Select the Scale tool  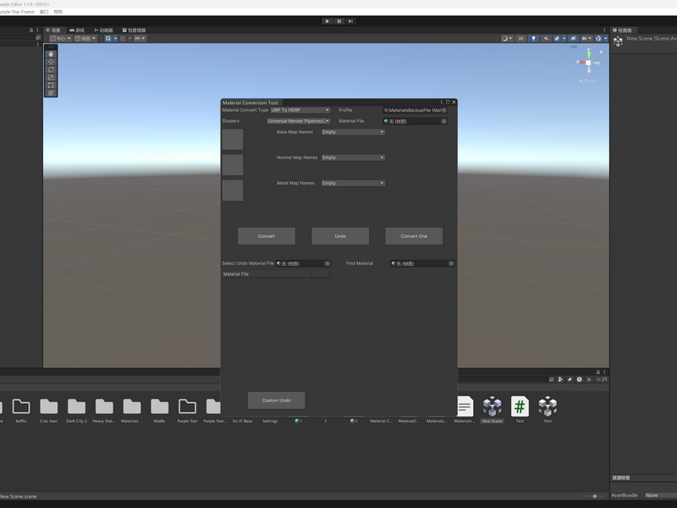click(51, 77)
